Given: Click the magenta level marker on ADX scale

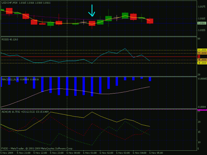Looking at the screenshot, I should (x=202, y=110).
